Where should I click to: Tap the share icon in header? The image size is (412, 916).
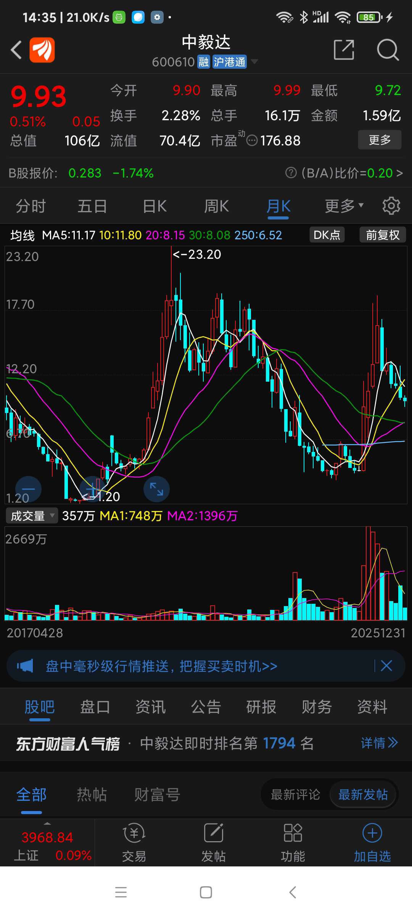pyautogui.click(x=344, y=50)
